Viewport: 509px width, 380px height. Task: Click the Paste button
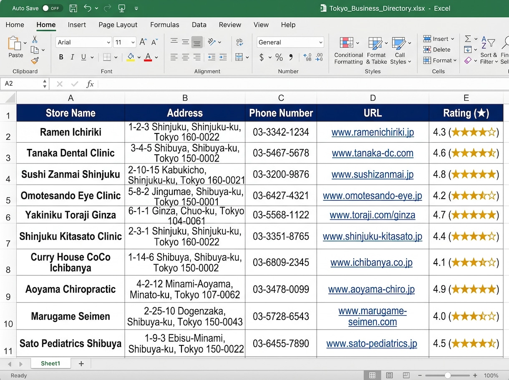click(x=16, y=47)
